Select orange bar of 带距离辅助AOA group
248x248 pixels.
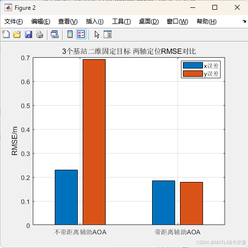191,203
